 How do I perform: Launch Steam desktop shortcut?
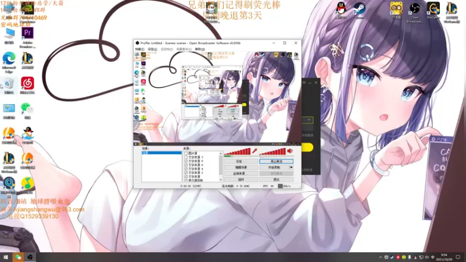pos(359,10)
